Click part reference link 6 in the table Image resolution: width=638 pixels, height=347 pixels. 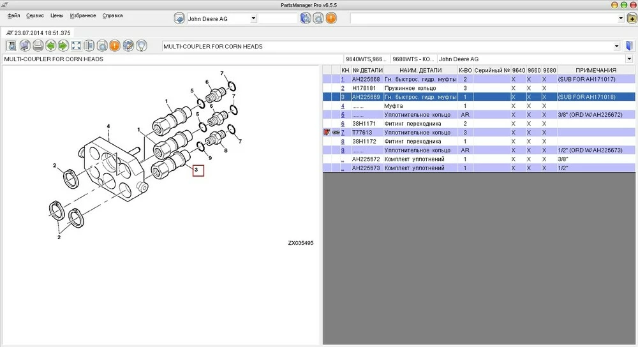click(343, 124)
